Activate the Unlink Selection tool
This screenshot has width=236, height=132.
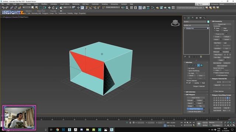click(15, 8)
